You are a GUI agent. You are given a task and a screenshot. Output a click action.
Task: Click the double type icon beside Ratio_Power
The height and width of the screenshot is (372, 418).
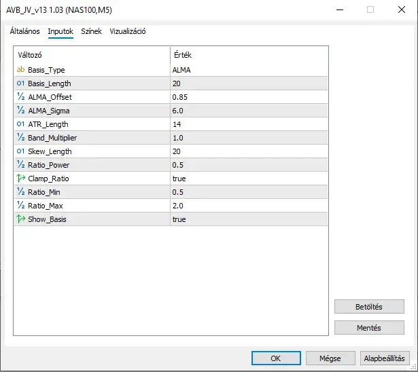(20, 165)
